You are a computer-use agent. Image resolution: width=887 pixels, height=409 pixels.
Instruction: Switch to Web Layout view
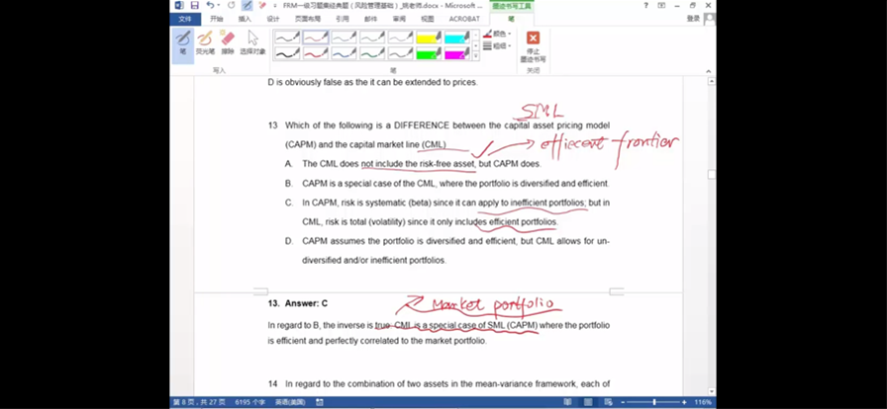[x=608, y=402]
